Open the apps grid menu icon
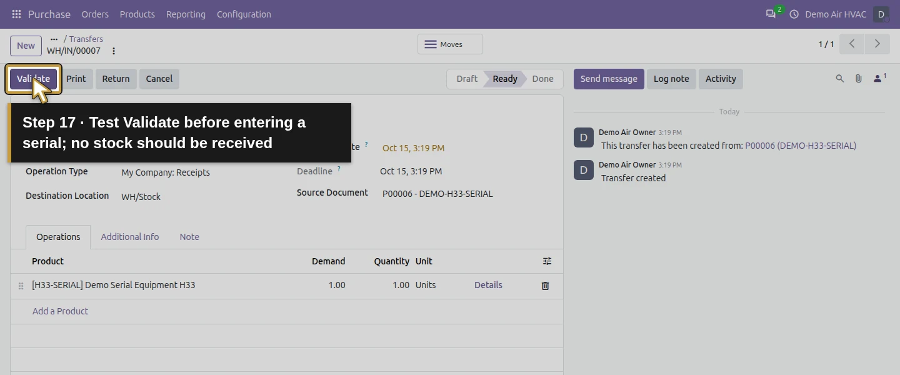Screen dimensions: 900x375 click(x=16, y=14)
